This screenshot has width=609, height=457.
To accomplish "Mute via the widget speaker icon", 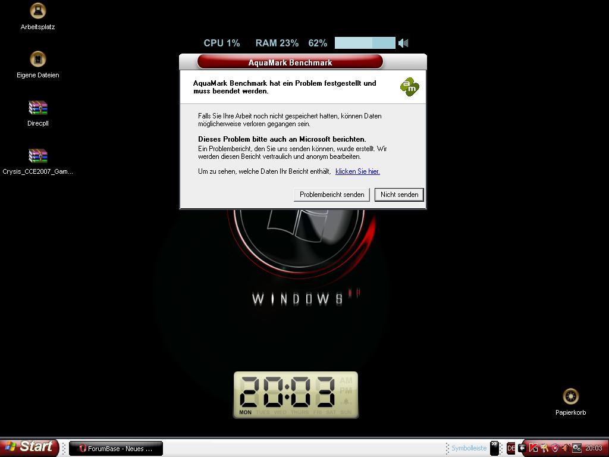I will 403,43.
